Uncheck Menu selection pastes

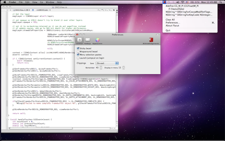coord(78,55)
